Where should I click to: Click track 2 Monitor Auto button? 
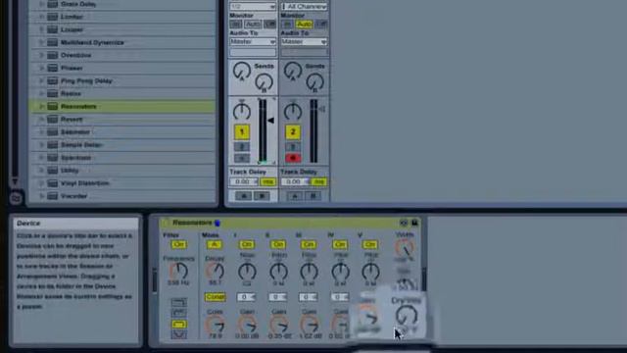click(x=305, y=25)
